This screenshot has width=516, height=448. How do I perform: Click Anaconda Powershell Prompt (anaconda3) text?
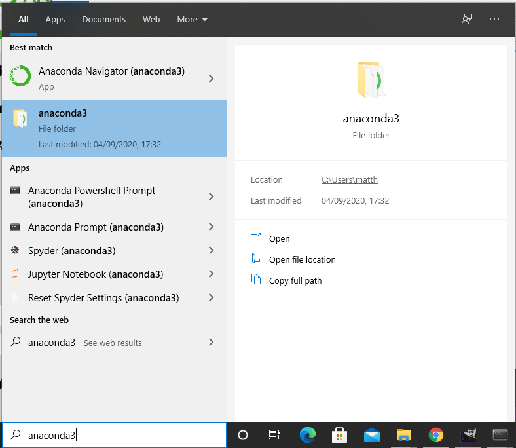pos(92,197)
